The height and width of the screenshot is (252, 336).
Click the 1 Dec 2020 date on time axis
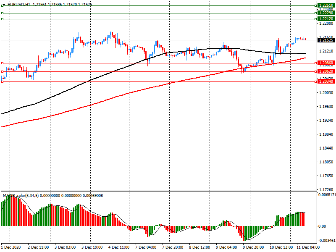(x=11, y=247)
